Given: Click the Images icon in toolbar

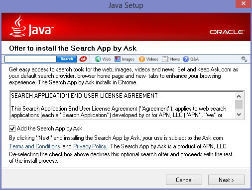Looking at the screenshot, I should 118,59.
